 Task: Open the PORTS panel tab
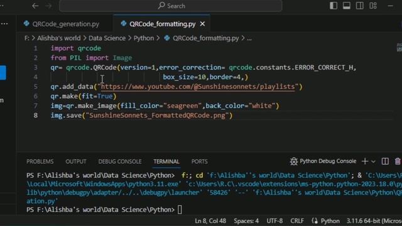(x=200, y=162)
